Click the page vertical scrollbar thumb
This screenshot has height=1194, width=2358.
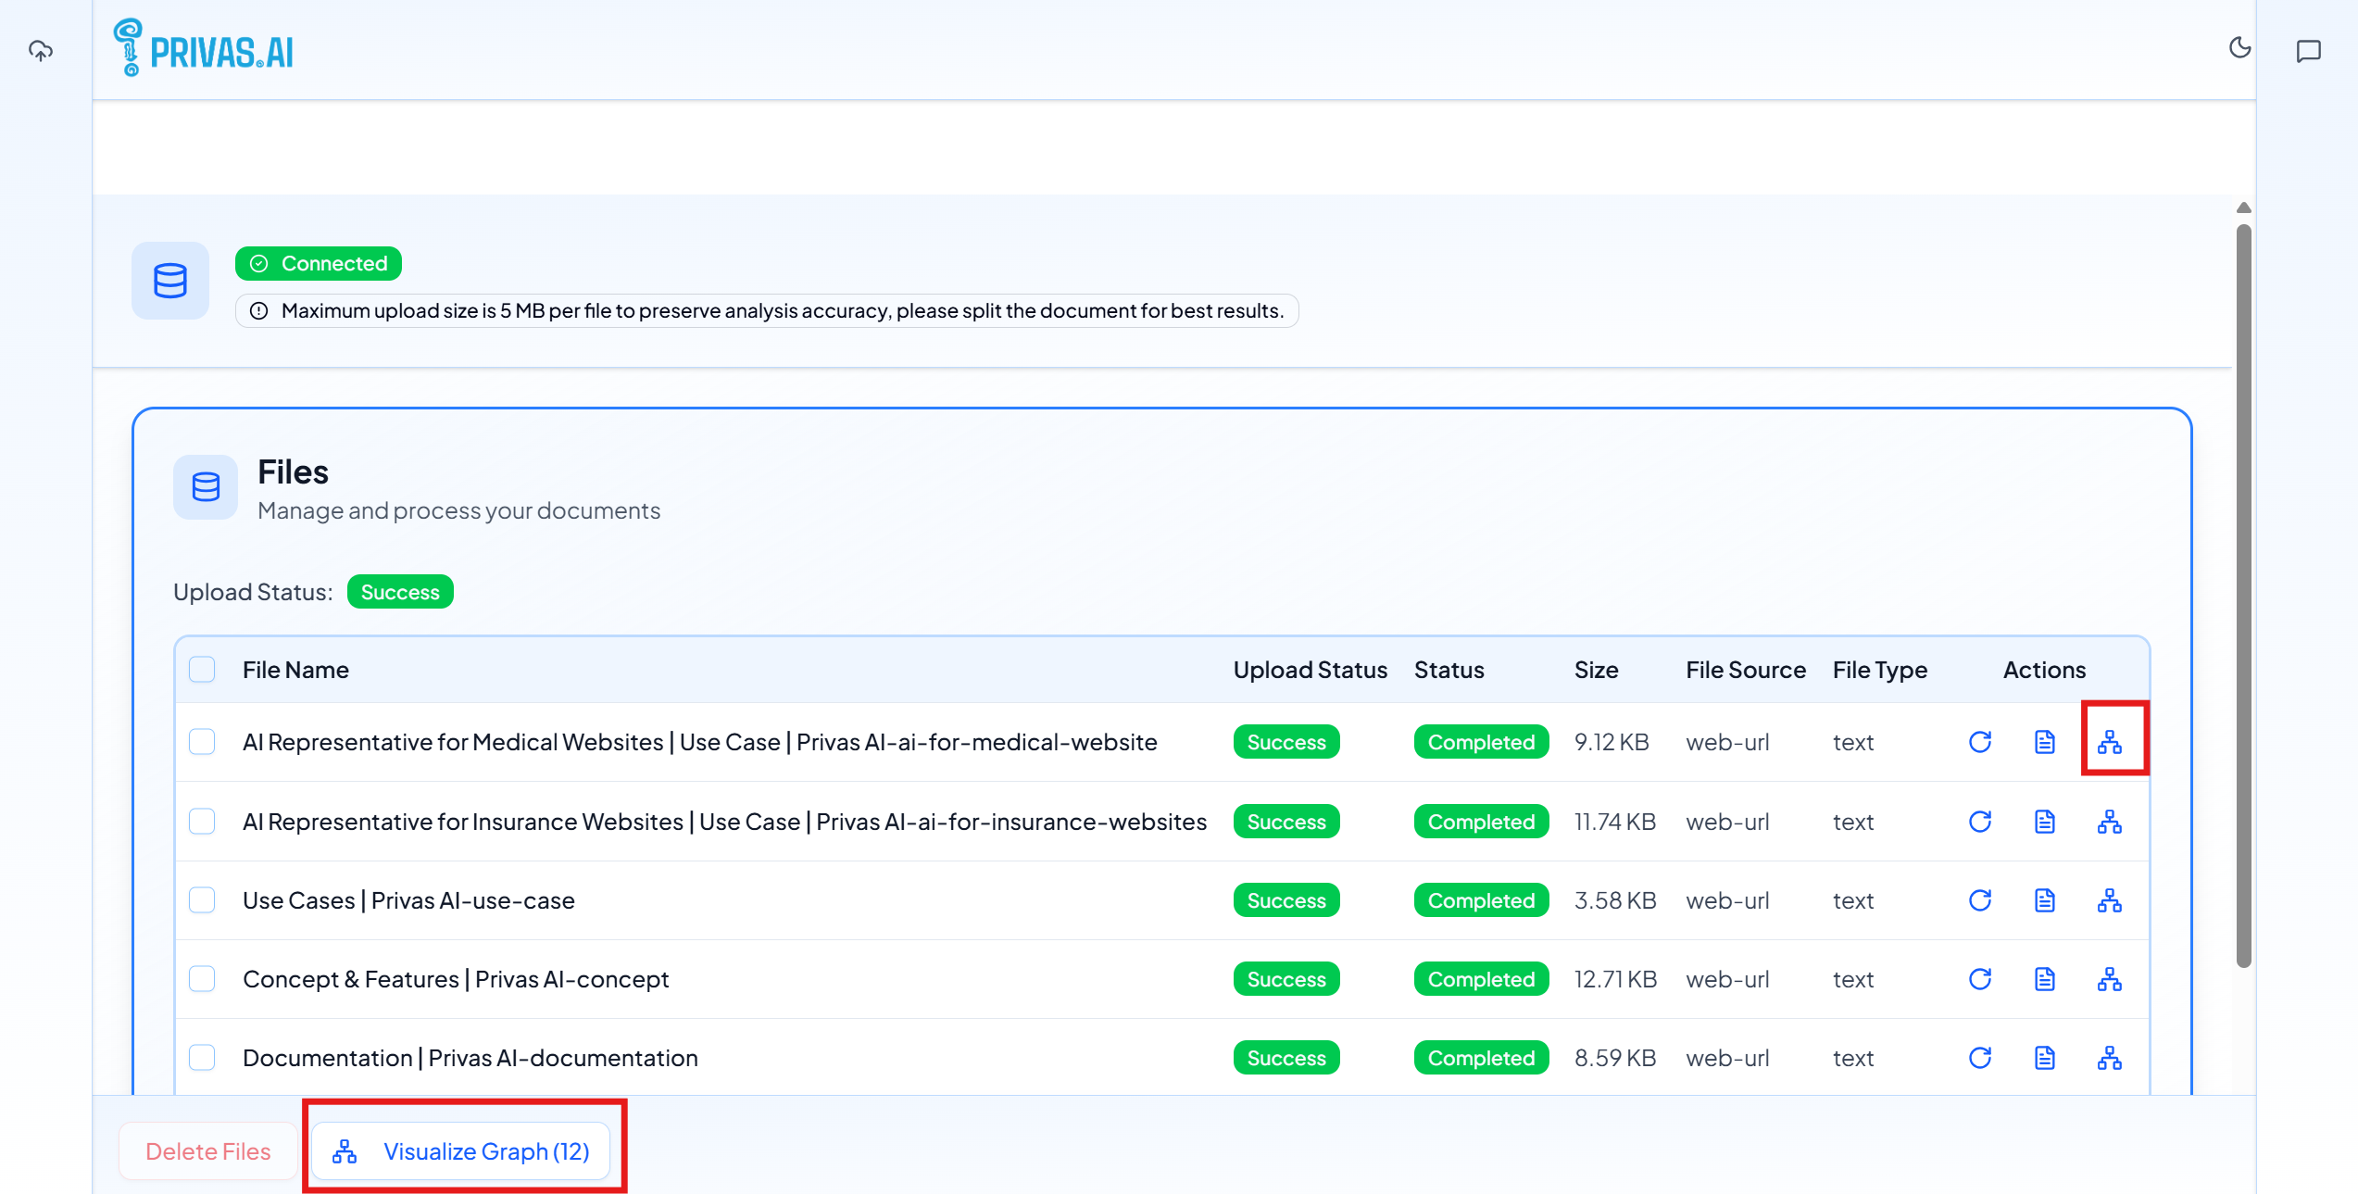[x=2243, y=595]
